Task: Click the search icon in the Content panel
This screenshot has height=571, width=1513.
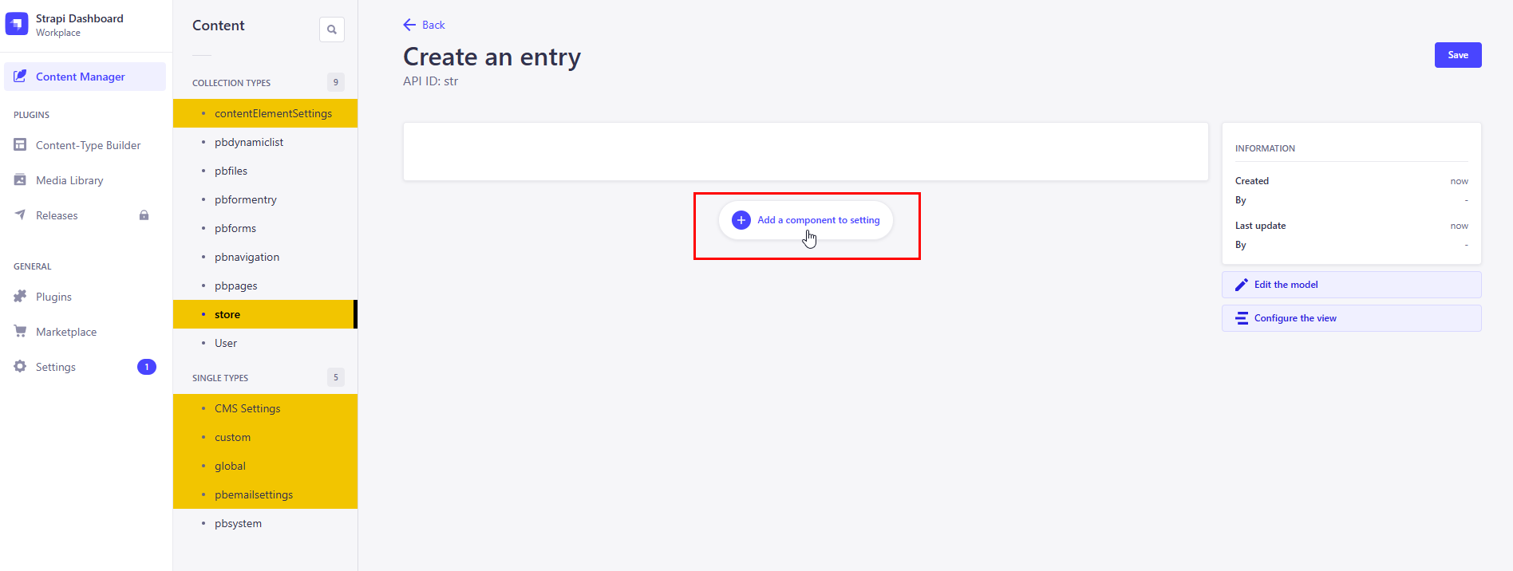Action: 331,29
